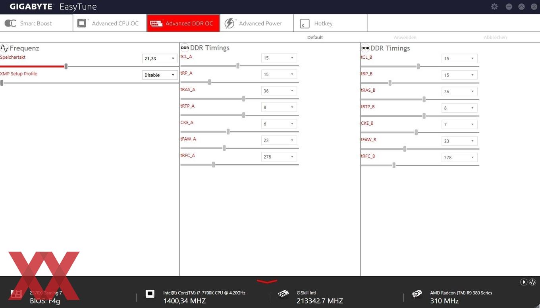Click the Frequenz section heading

coord(24,48)
